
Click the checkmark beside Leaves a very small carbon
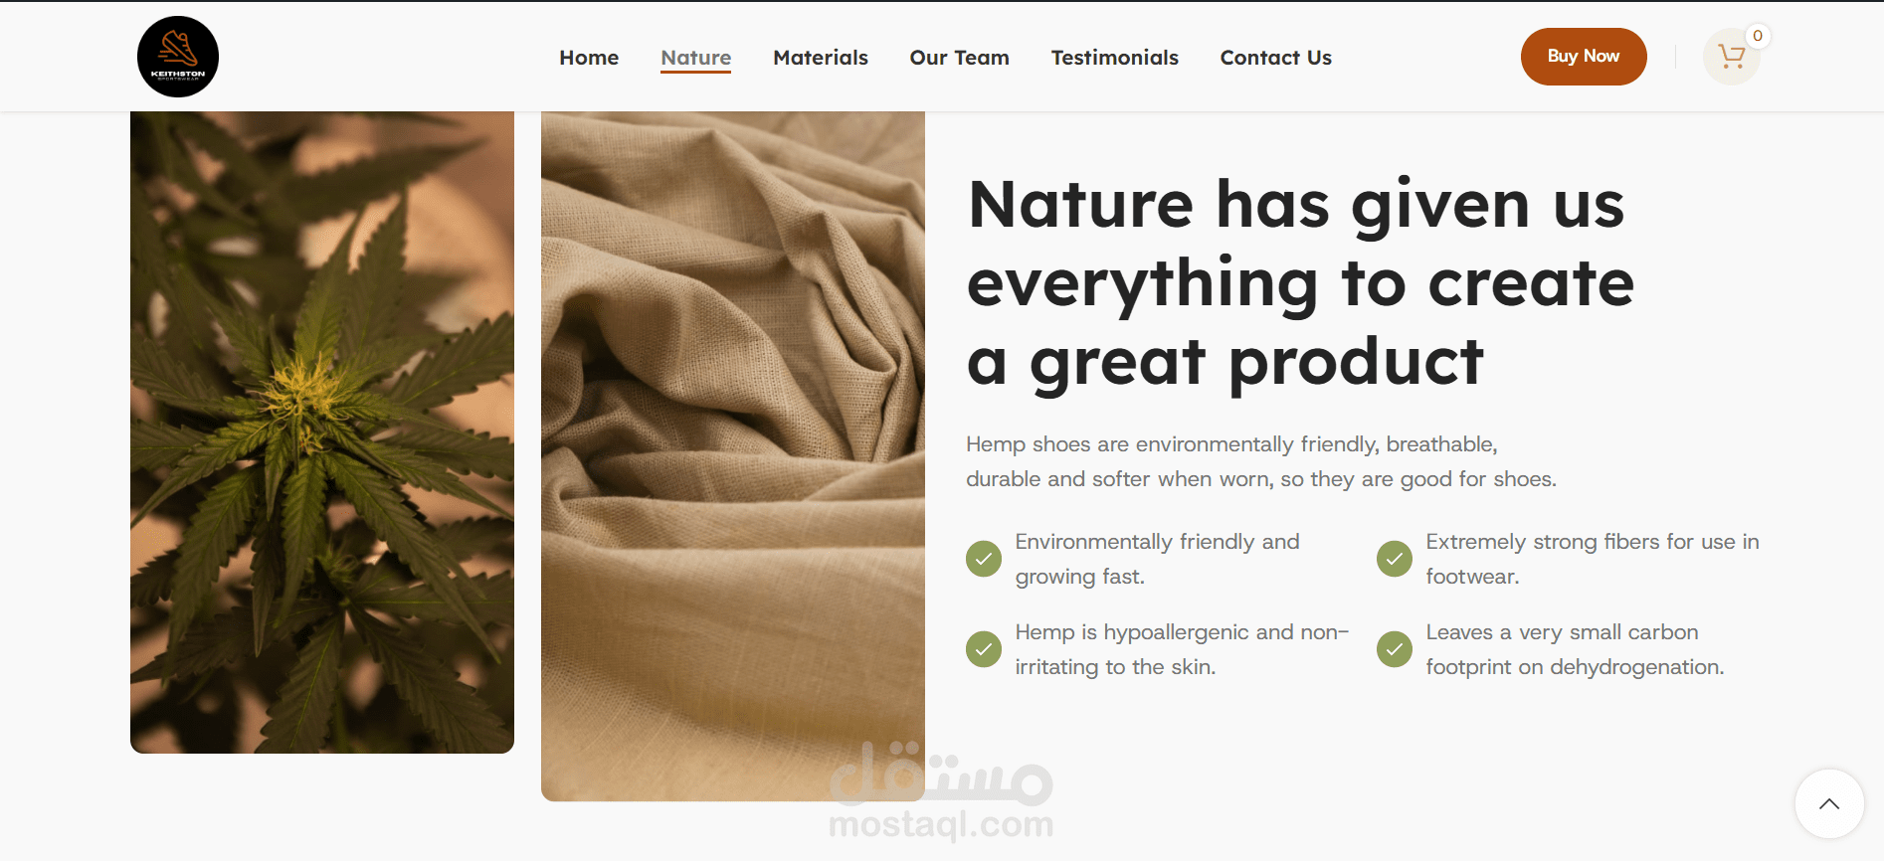click(x=1395, y=649)
